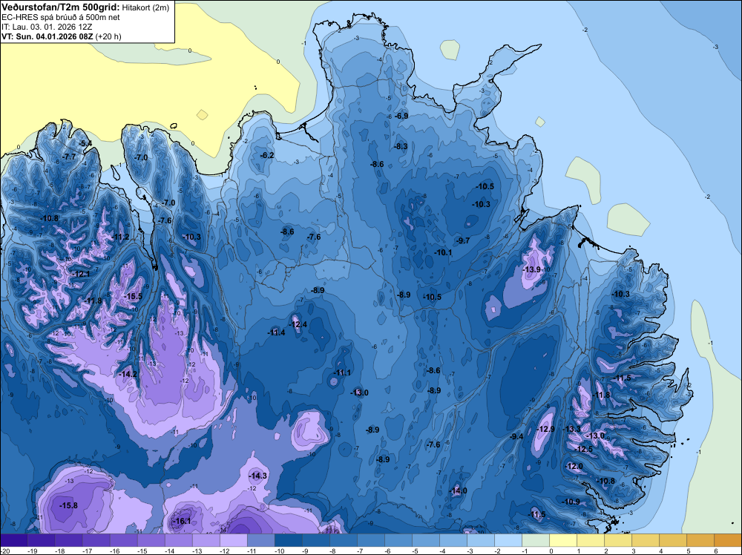Screen dimensions: 742x555
Task: Click the dark blue legend swatch between -10 and -9
Action: (288, 540)
